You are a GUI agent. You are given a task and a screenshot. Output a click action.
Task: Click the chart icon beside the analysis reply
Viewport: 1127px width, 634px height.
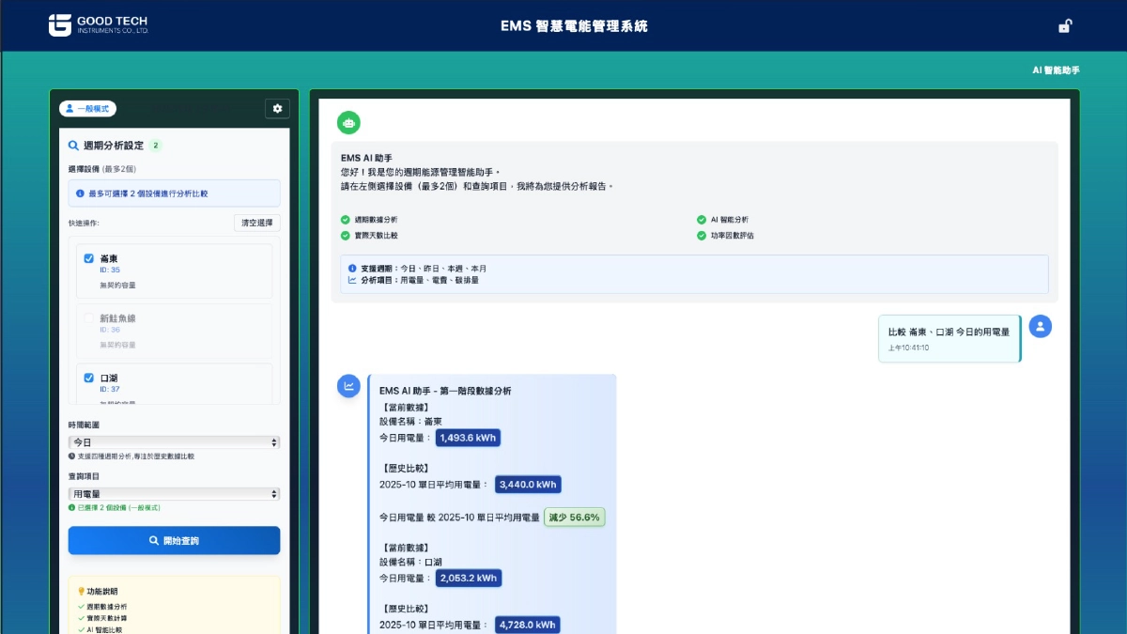pos(348,386)
